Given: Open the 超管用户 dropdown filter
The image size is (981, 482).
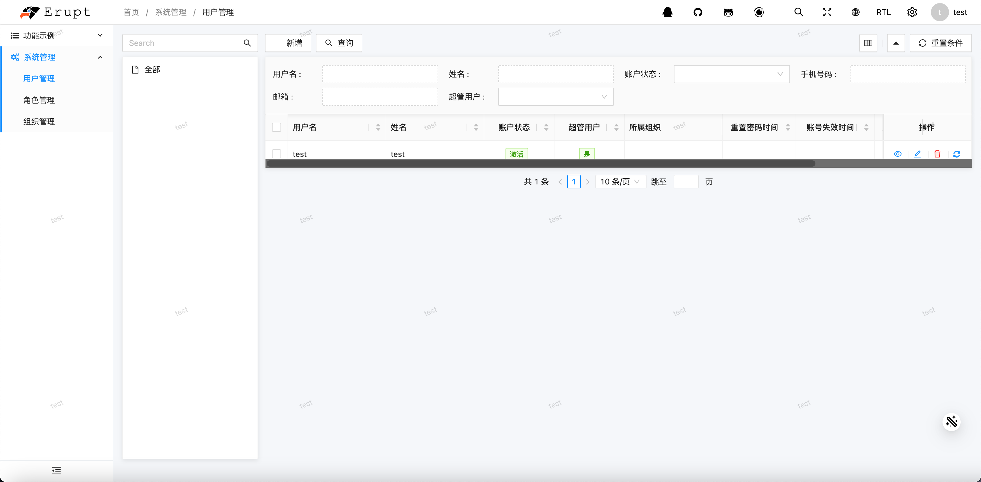Looking at the screenshot, I should tap(556, 97).
